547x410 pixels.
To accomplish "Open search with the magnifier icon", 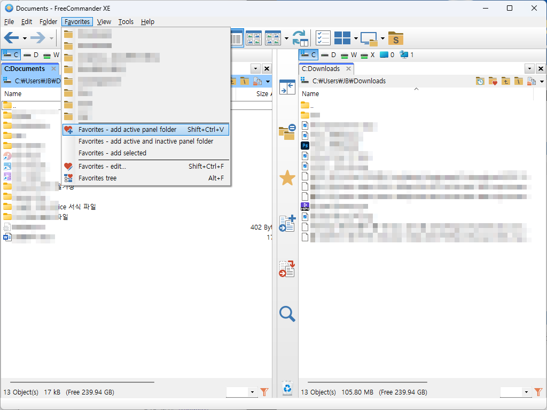I will 287,313.
